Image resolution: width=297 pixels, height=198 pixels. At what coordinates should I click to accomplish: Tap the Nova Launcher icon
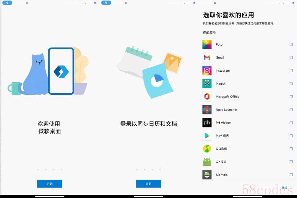pyautogui.click(x=207, y=110)
